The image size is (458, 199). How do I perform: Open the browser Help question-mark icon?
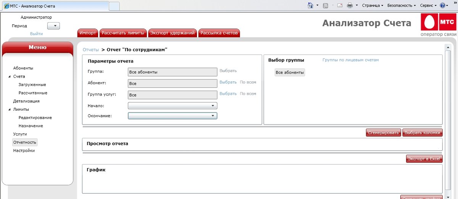point(442,5)
